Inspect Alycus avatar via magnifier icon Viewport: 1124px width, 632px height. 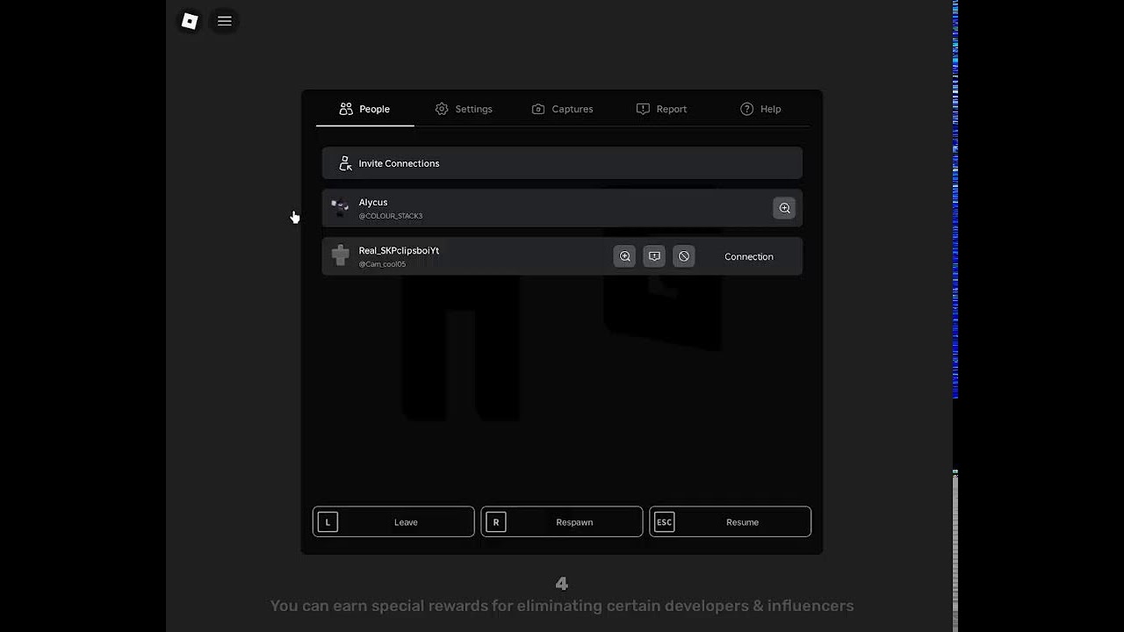tap(784, 208)
